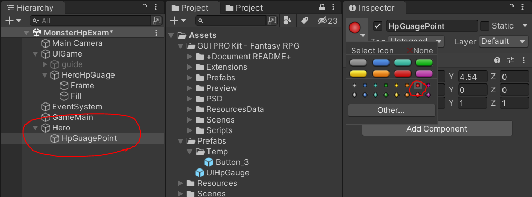Select the small green dot icon
The height and width of the screenshot is (197, 532).
[x=386, y=86]
